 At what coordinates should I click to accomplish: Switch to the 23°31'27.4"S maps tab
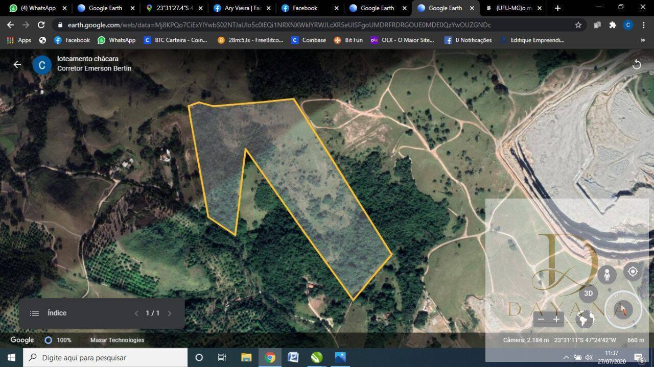tap(174, 8)
